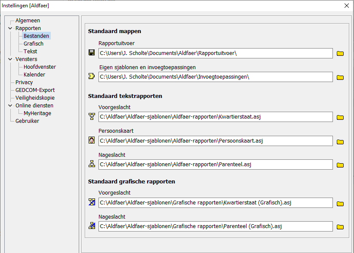Viewport: 354px width, 253px height.
Task: Click the Rapportuitvoer path input field
Action: [x=215, y=53]
